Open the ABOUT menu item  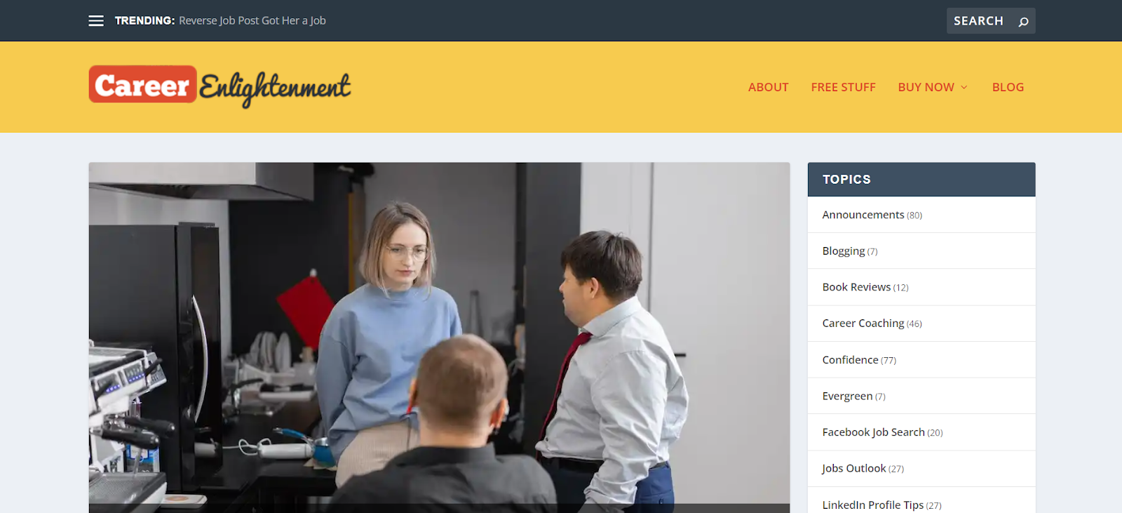tap(768, 87)
